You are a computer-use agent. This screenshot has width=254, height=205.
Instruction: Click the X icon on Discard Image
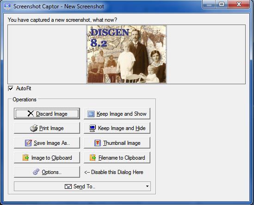coord(31,113)
